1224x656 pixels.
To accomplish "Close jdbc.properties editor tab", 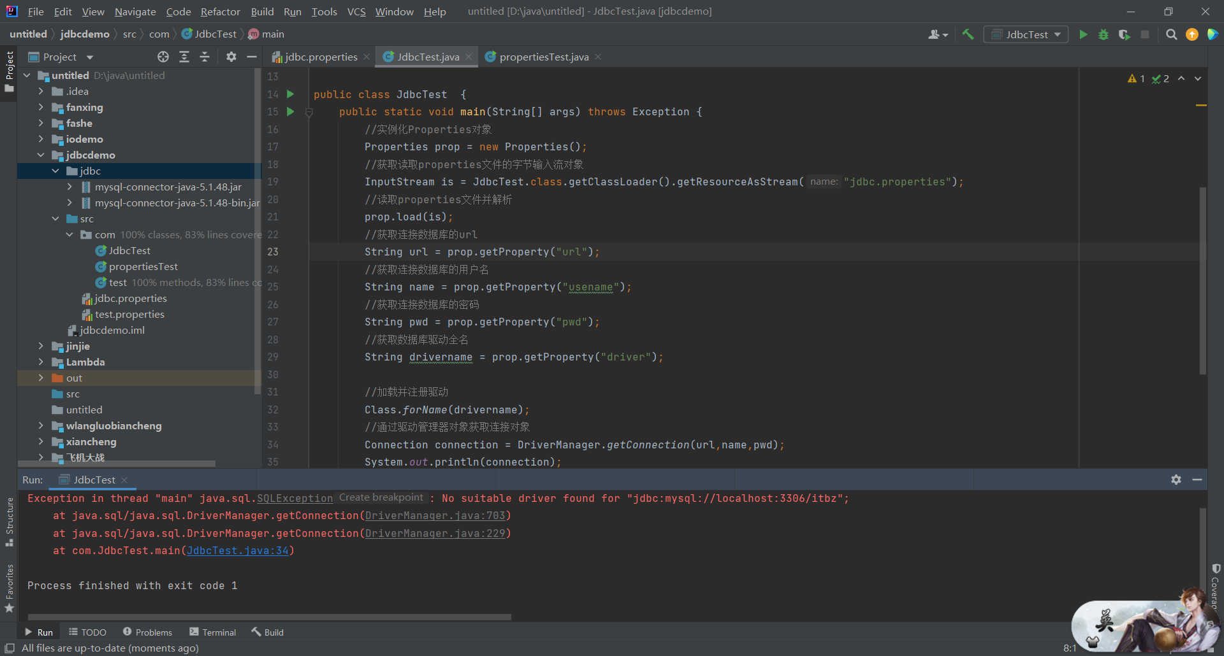I will [x=367, y=57].
